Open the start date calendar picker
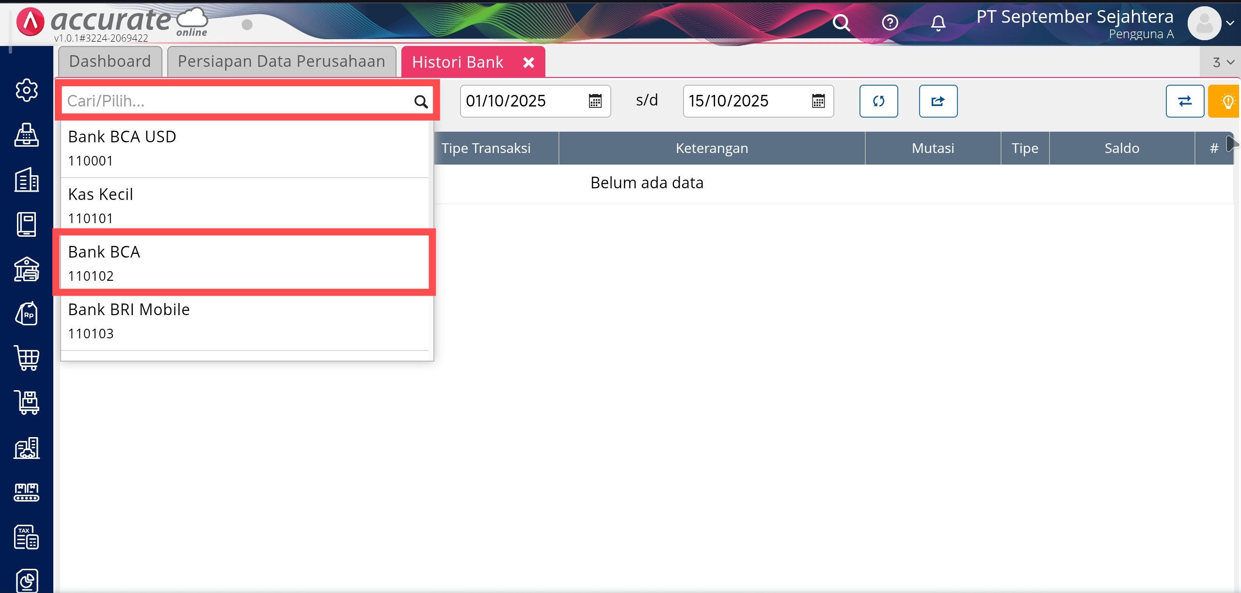The image size is (1241, 593). tap(595, 101)
